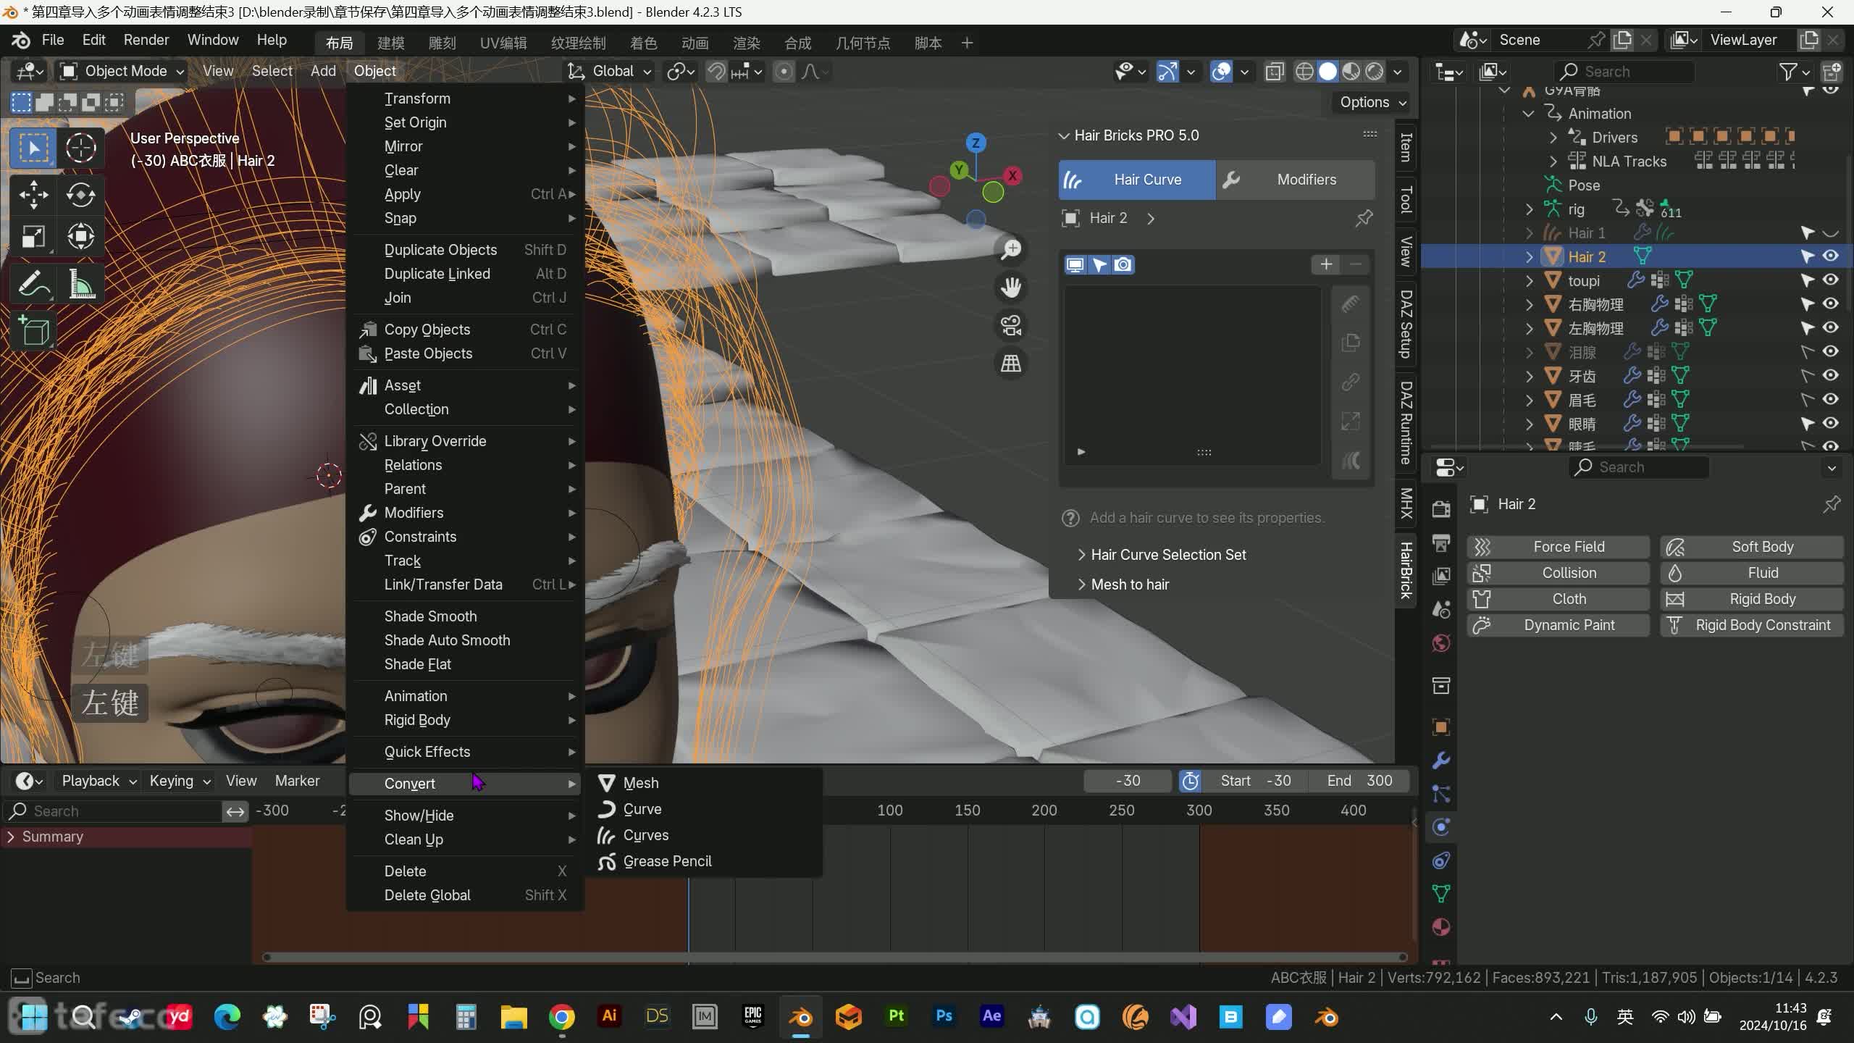Add Dynamic Paint physics
1854x1043 pixels.
point(1559,625)
